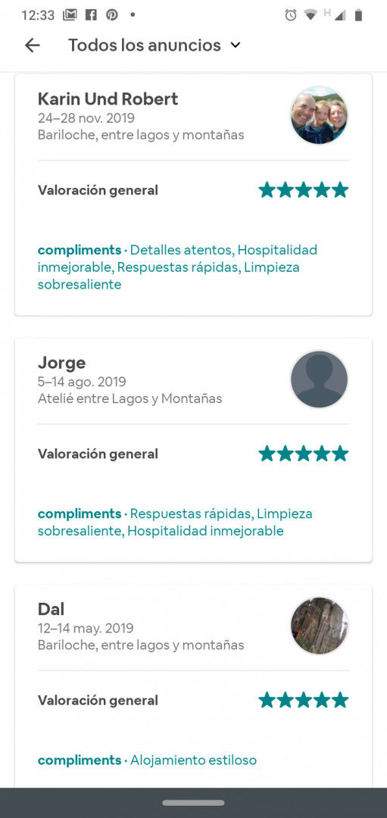
Task: Open Jorge's default avatar picture
Action: click(x=319, y=379)
